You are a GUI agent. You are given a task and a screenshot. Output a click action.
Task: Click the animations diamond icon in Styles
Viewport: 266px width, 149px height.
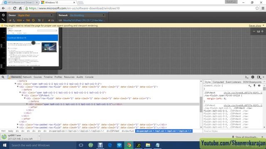[259, 86]
